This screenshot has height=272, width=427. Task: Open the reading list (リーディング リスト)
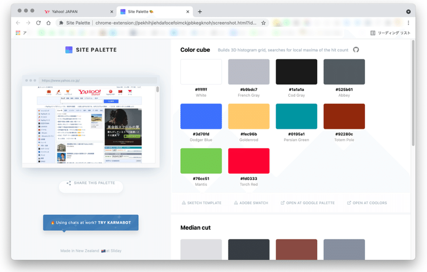[390, 33]
